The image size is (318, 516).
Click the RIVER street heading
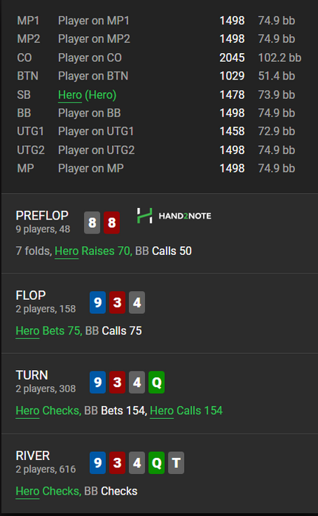(x=33, y=456)
